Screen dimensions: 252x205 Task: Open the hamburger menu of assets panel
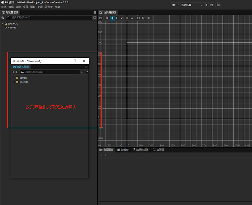coord(86,66)
